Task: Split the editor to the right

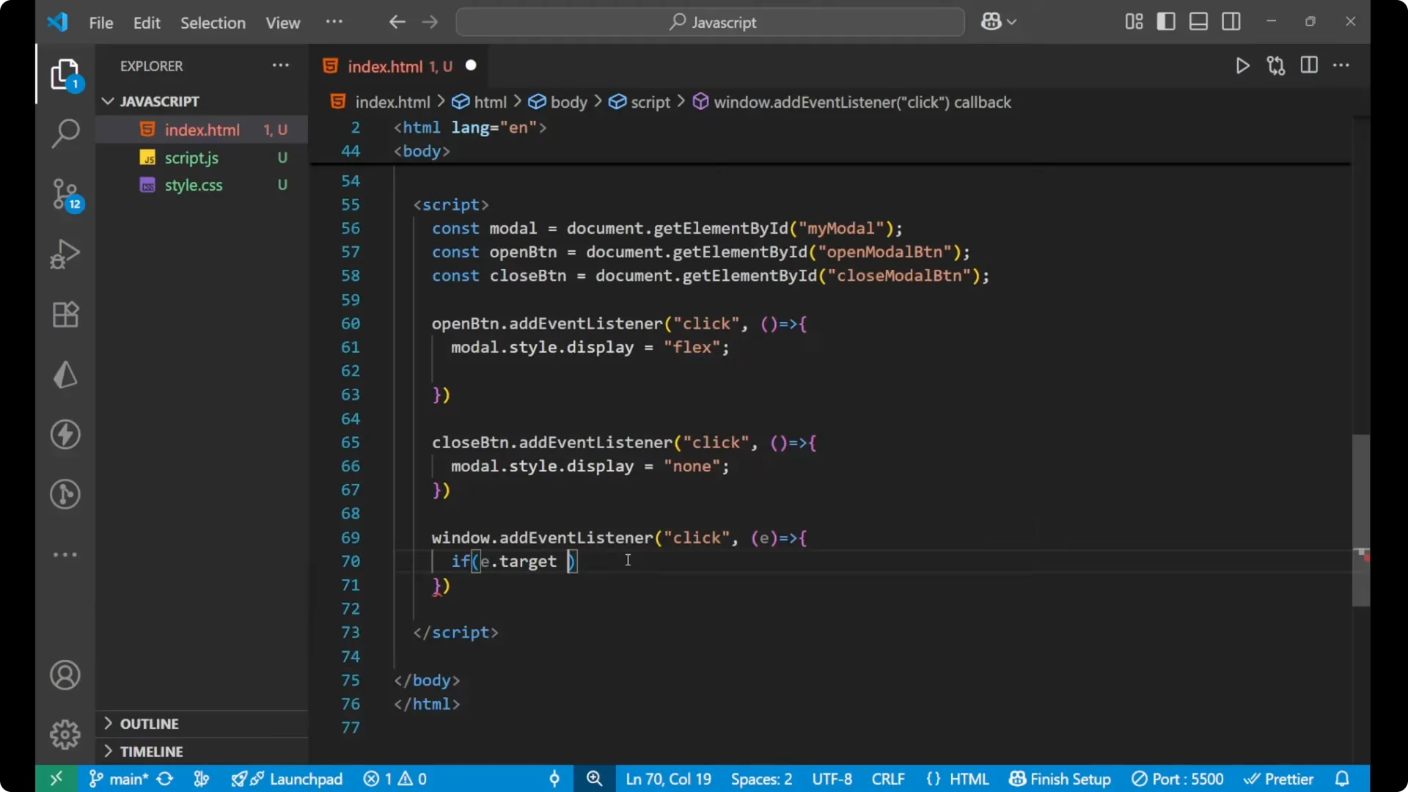Action: 1309,65
